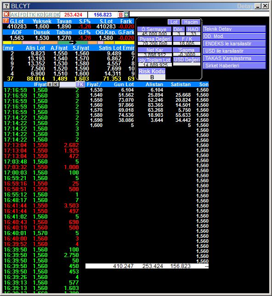Select the TK tab
This screenshot has height=296, width=272.
[x=32, y=15]
